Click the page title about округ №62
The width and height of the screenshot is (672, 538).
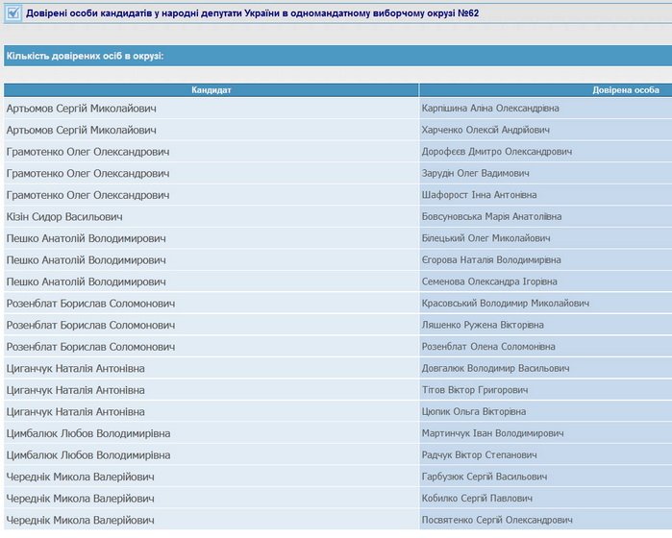click(x=252, y=13)
